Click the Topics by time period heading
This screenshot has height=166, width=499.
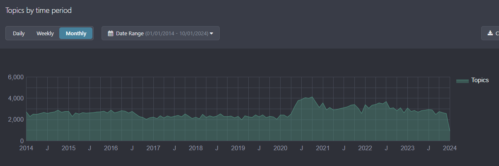[x=39, y=10]
